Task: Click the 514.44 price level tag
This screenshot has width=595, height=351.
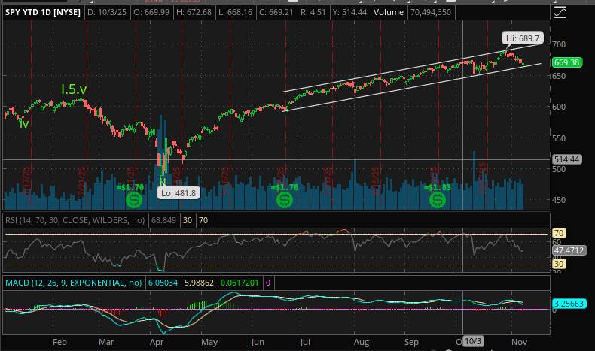Action: [x=566, y=159]
